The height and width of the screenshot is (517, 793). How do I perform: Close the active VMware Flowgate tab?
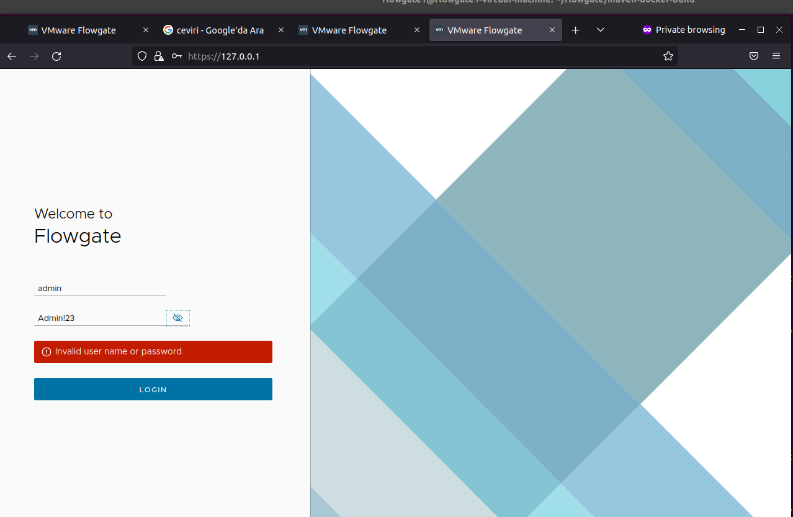point(552,30)
